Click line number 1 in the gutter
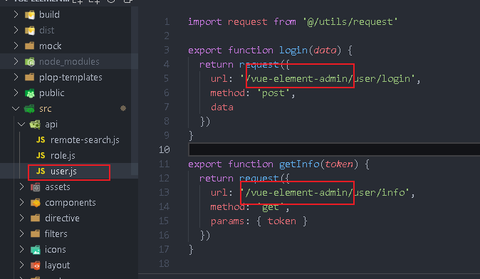The image size is (480, 279). (167, 22)
